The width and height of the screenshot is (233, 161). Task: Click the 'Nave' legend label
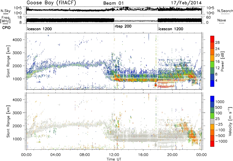point(222,20)
